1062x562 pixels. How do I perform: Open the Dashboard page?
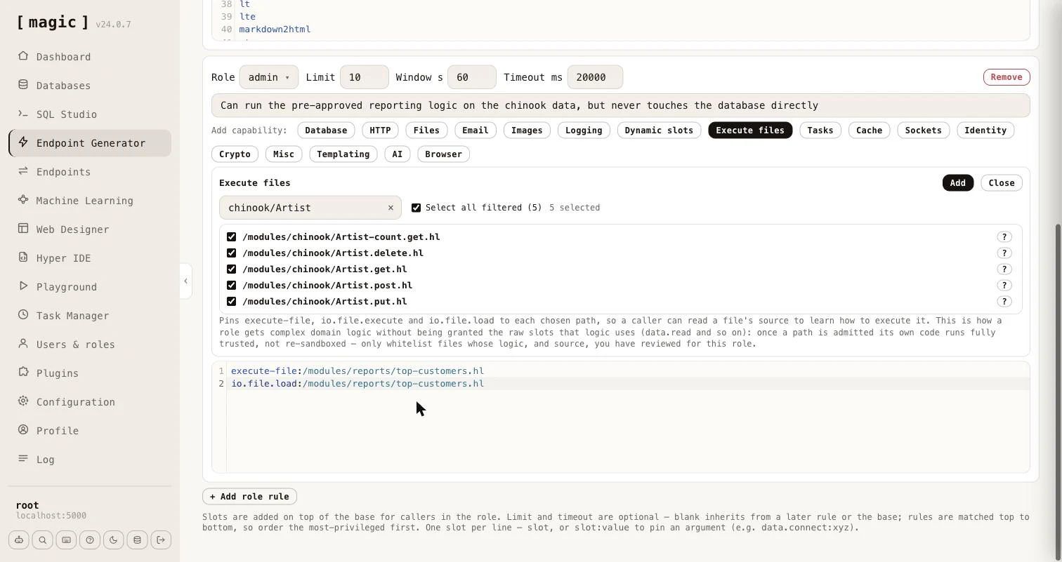click(x=90, y=57)
